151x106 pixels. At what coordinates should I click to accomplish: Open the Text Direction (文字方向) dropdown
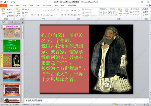click(87, 9)
